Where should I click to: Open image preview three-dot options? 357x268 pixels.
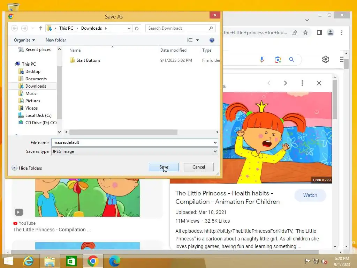click(302, 83)
